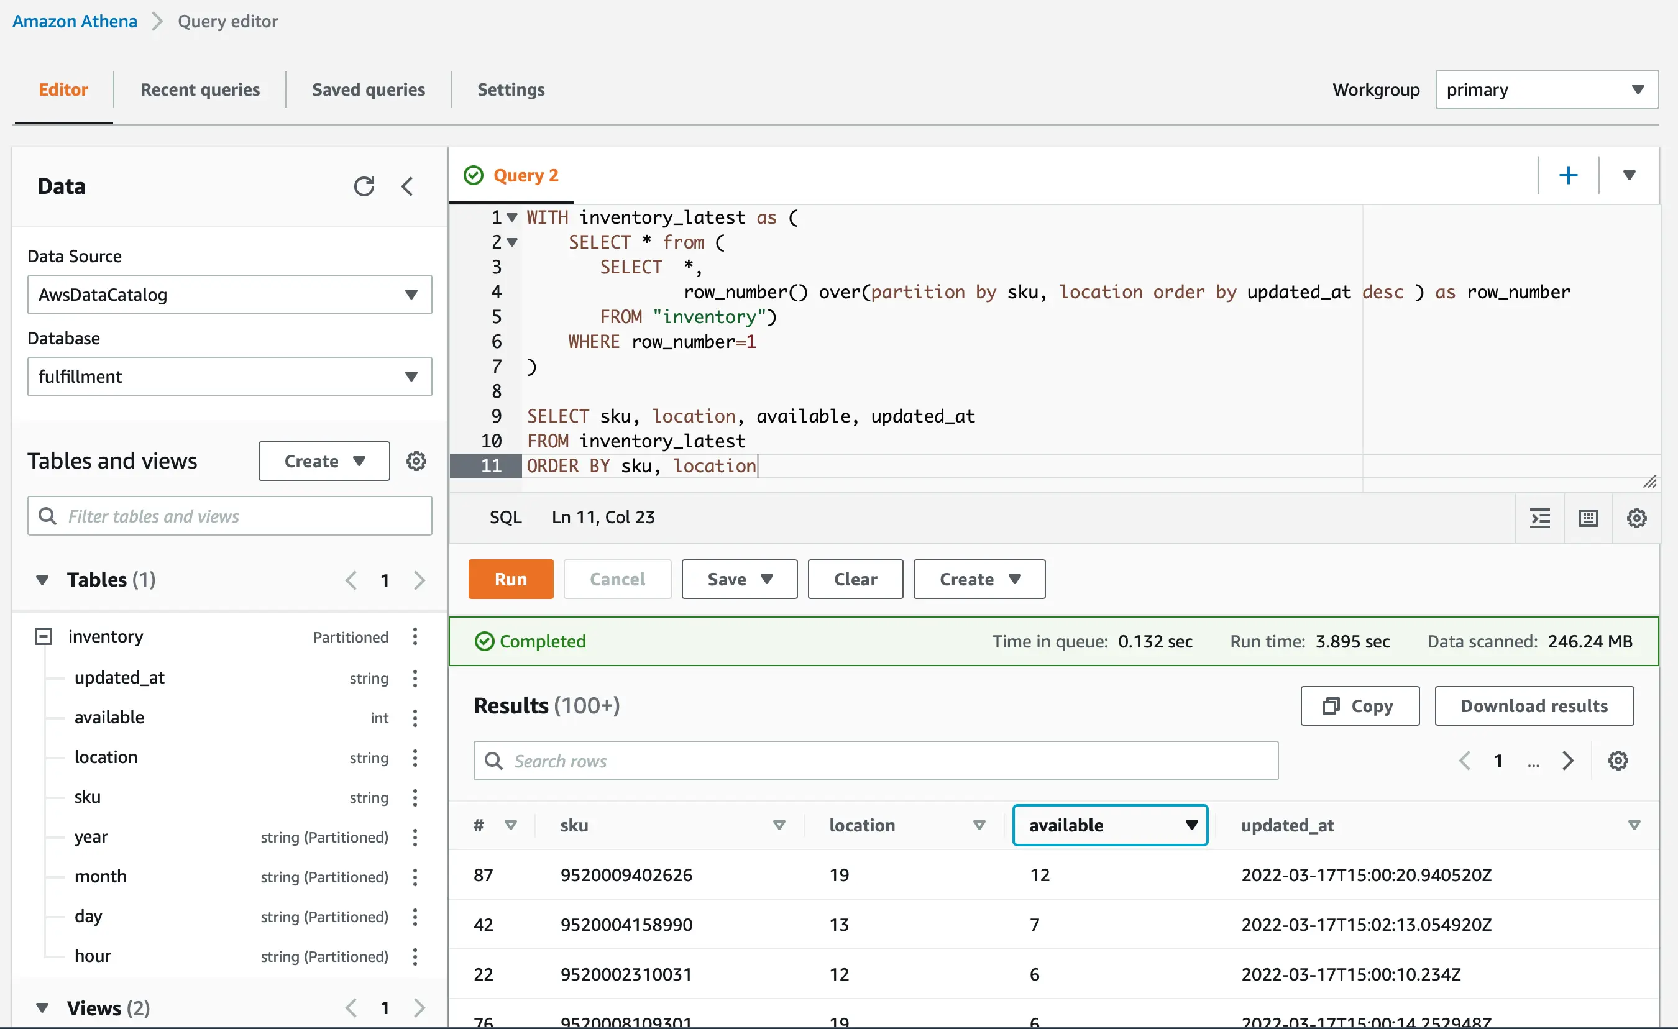Open Create dropdown in Tables and views
The image size is (1678, 1029).
(x=324, y=461)
